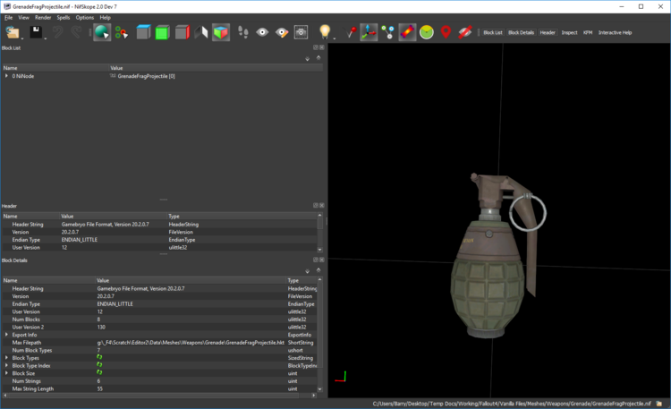The image size is (671, 409).
Task: Toggle the Block Details panel button
Action: pyautogui.click(x=521, y=32)
